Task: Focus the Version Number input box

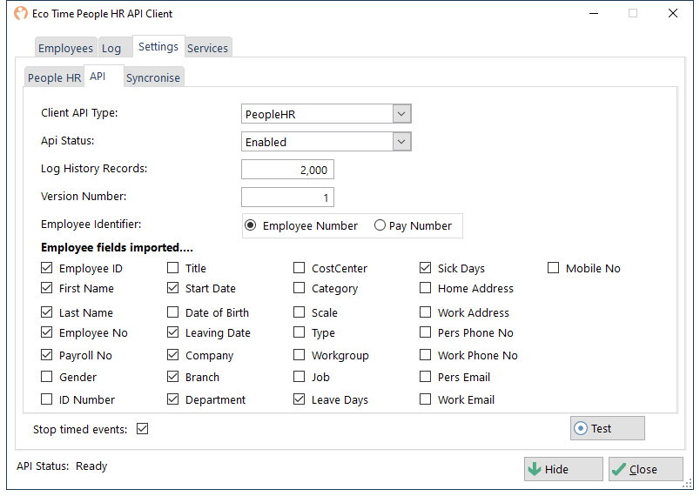Action: click(287, 198)
